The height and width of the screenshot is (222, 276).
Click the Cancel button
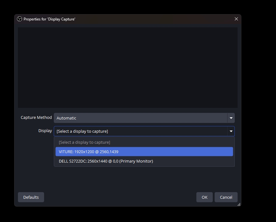[x=226, y=197]
